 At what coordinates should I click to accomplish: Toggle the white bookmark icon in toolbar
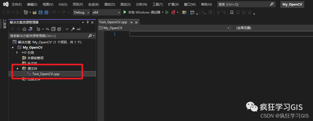pyautogui.click(x=232, y=12)
